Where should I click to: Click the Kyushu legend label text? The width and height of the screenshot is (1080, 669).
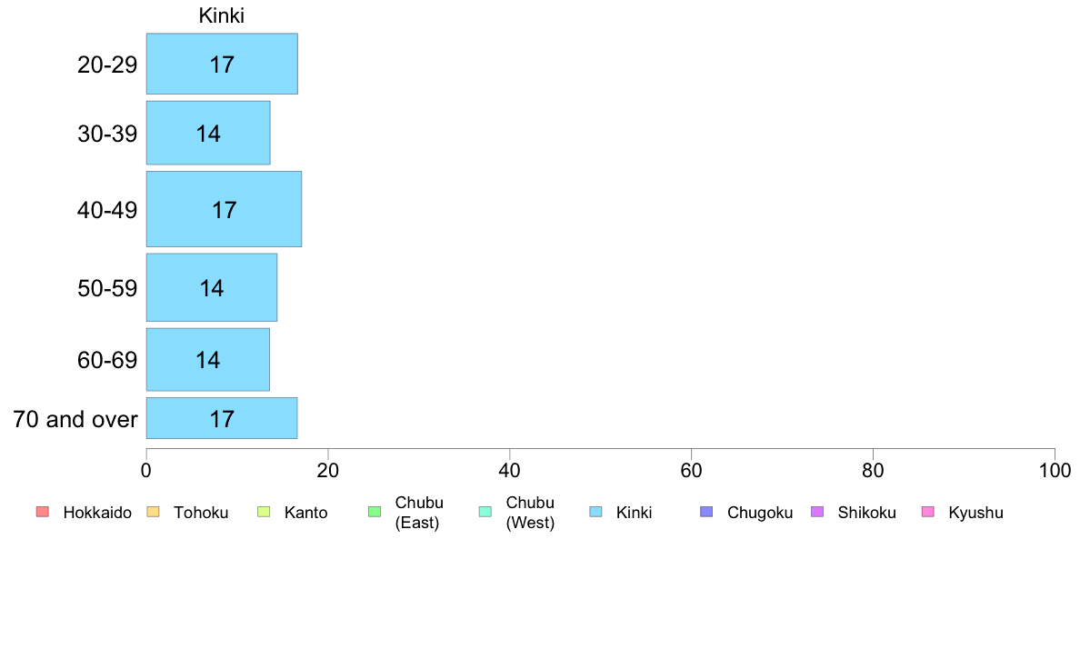point(975,513)
